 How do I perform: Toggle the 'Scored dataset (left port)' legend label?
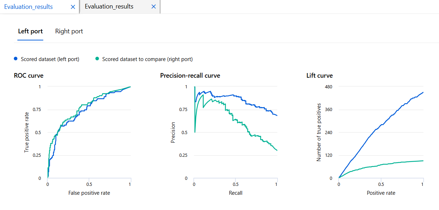click(50, 59)
